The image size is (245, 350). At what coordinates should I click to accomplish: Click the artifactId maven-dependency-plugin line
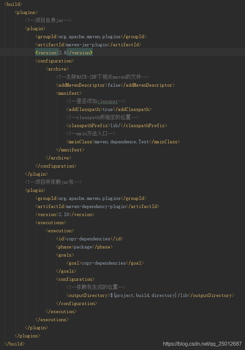click(x=97, y=206)
